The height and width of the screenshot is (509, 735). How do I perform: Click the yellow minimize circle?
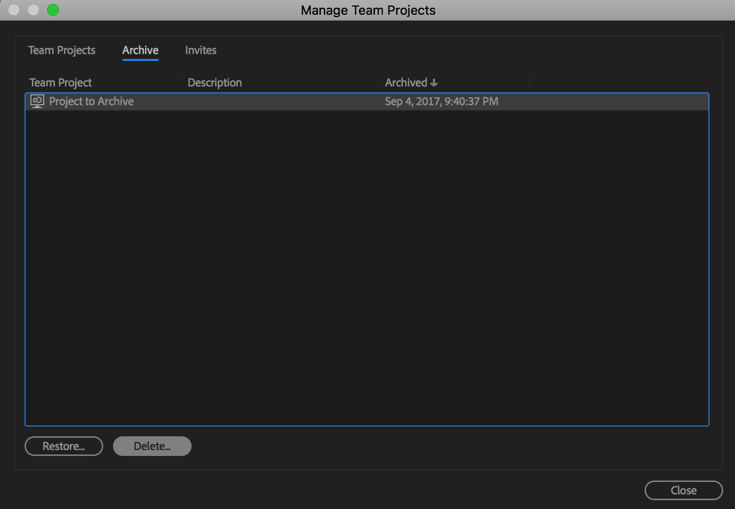pos(33,9)
